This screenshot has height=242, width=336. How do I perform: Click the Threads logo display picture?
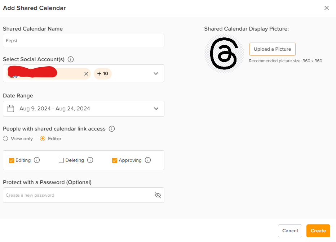224,53
